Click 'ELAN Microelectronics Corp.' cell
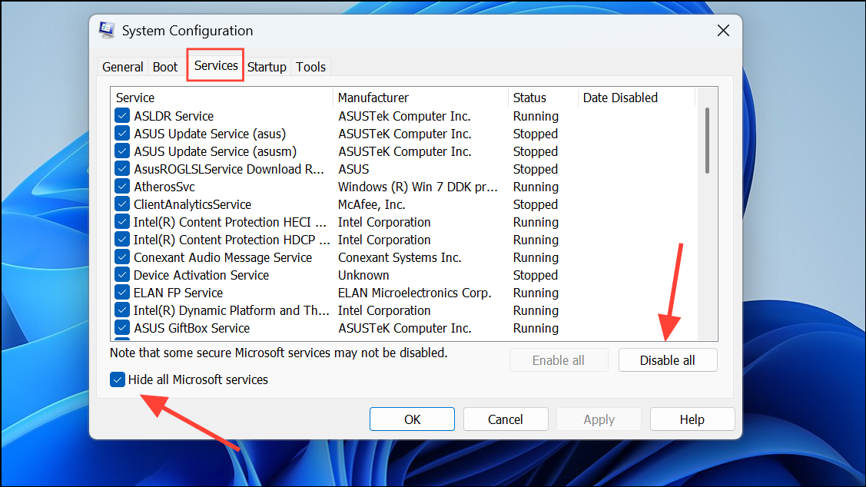The height and width of the screenshot is (487, 866). click(414, 293)
